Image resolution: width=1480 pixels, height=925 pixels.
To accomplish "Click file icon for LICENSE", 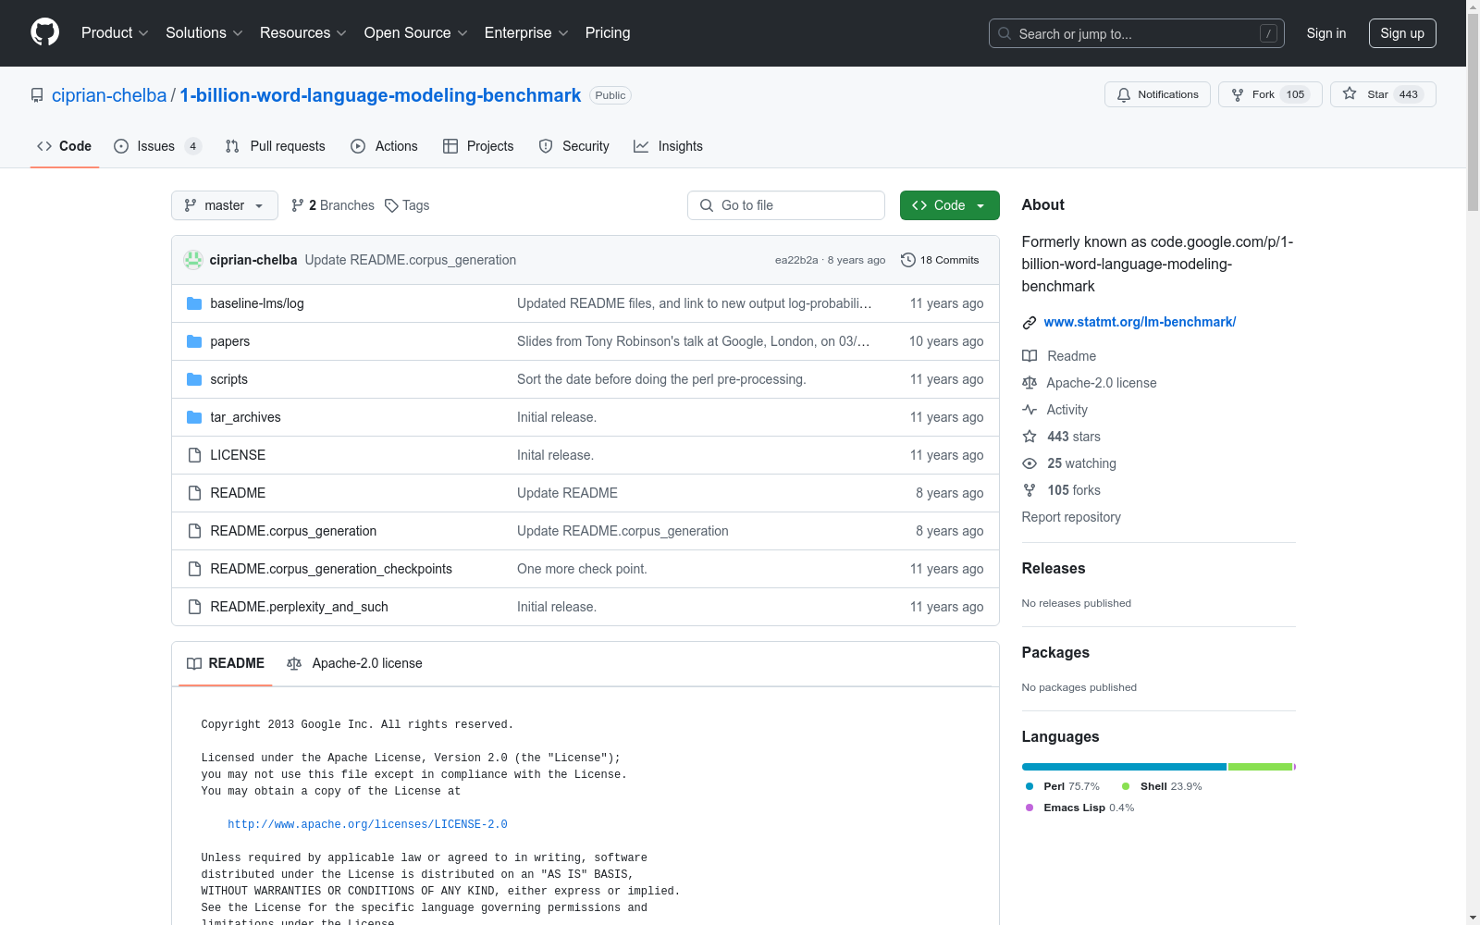I will (x=194, y=455).
